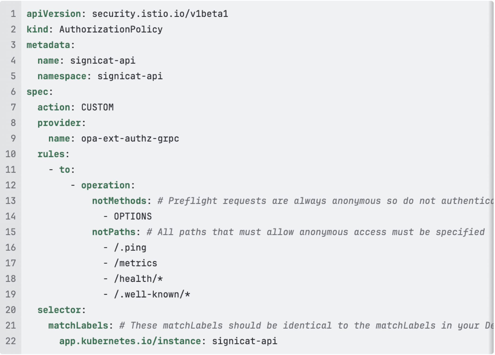Click line number 1 in the gutter

(x=13, y=14)
